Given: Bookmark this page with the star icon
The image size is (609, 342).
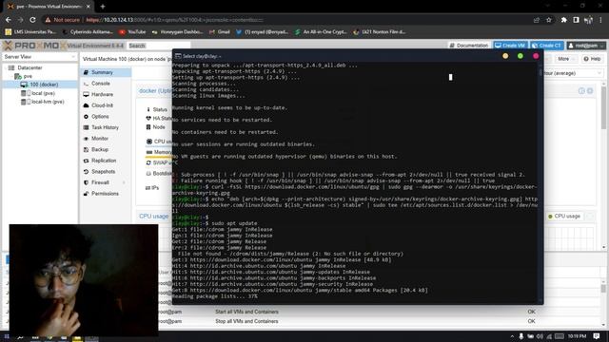Looking at the screenshot, I should tap(549, 20).
